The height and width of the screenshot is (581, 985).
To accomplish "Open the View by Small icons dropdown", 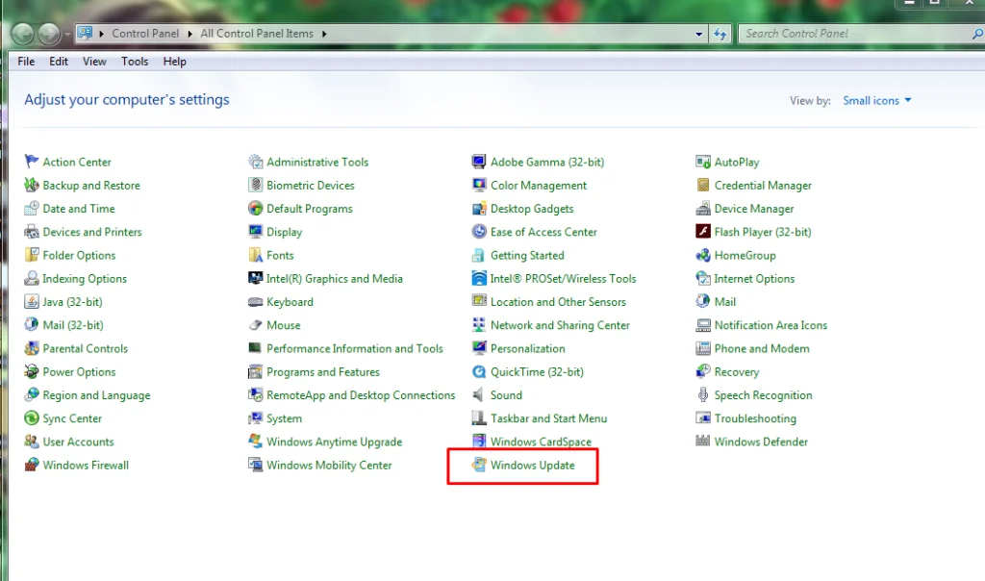I will point(877,100).
